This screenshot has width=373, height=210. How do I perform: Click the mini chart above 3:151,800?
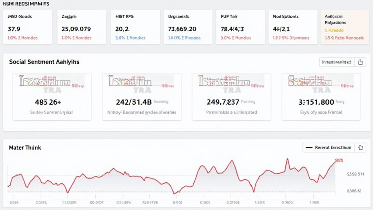tap(321, 83)
